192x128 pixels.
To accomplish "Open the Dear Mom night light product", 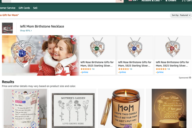I will [169, 108].
